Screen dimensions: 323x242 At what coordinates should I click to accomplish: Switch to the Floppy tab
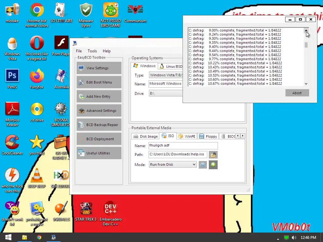coord(208,136)
